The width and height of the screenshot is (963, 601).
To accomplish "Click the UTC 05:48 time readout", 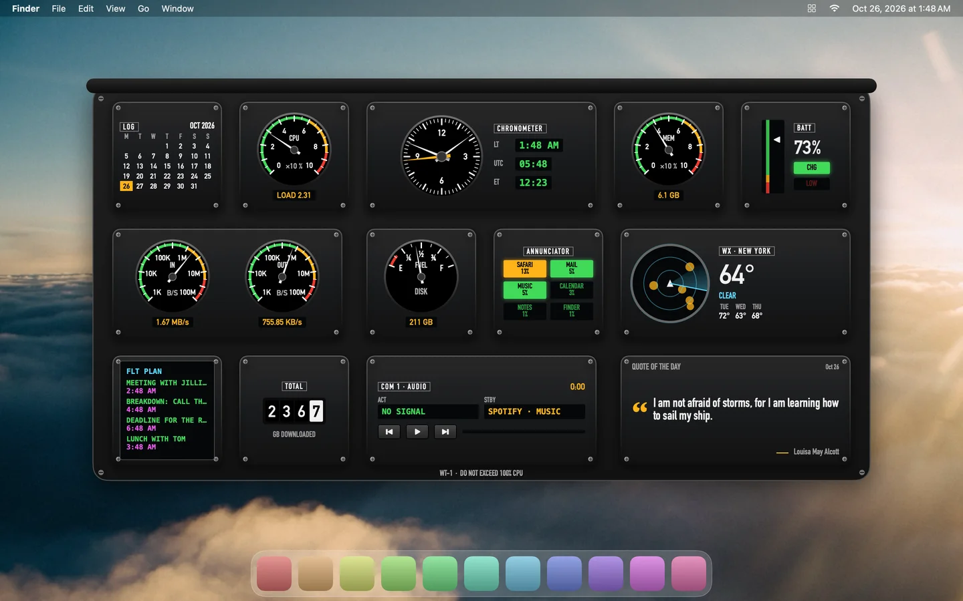I will pos(533,164).
